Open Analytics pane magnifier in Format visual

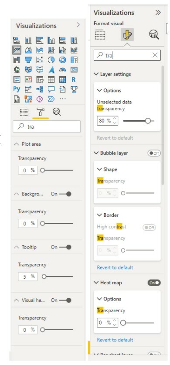coord(154,35)
